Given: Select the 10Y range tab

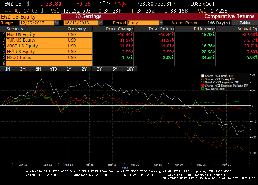Looking at the screenshot, I should click(130, 69).
